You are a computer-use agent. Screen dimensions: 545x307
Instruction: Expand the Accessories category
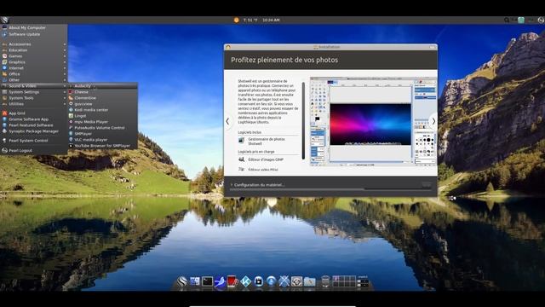[x=34, y=44]
